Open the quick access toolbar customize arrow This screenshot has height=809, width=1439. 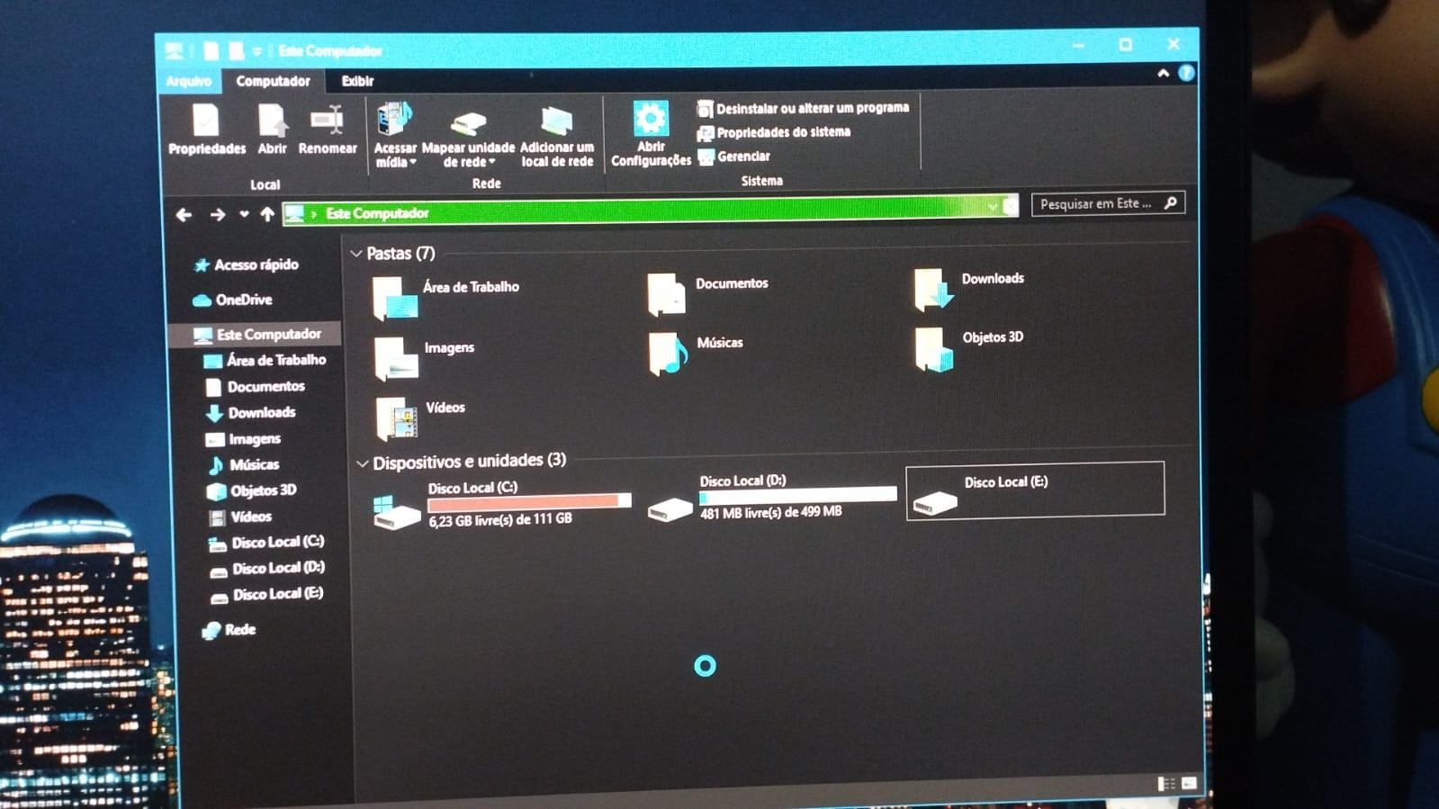coord(256,51)
